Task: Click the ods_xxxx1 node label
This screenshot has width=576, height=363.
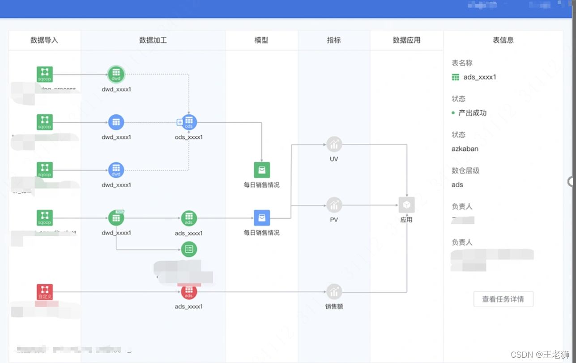Action: pos(189,137)
